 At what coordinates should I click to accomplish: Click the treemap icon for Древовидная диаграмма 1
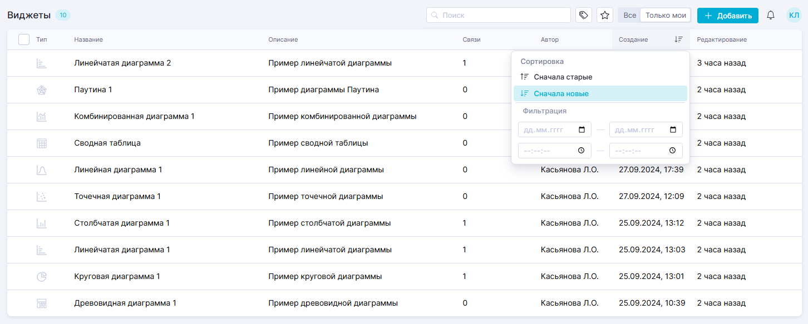tap(42, 303)
